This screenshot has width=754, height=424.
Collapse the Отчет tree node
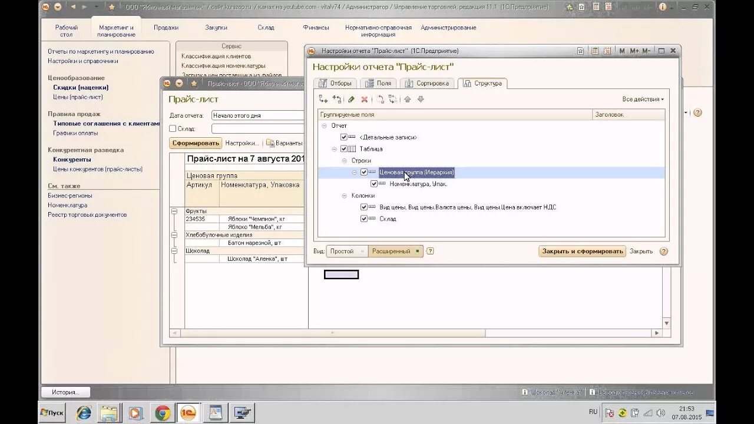pyautogui.click(x=324, y=126)
